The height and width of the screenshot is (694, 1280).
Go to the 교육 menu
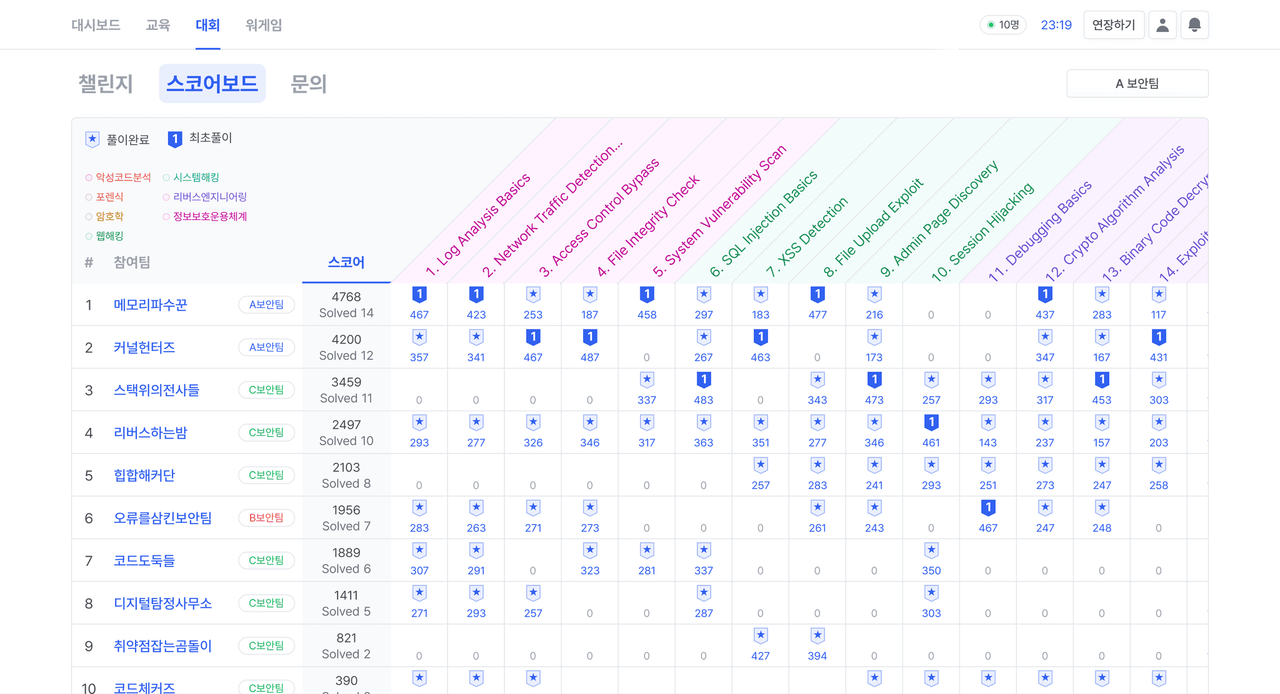click(158, 25)
